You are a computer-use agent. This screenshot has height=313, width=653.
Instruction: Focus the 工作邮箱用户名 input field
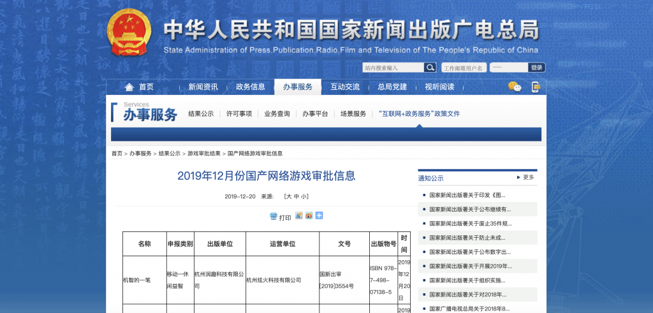click(x=464, y=68)
